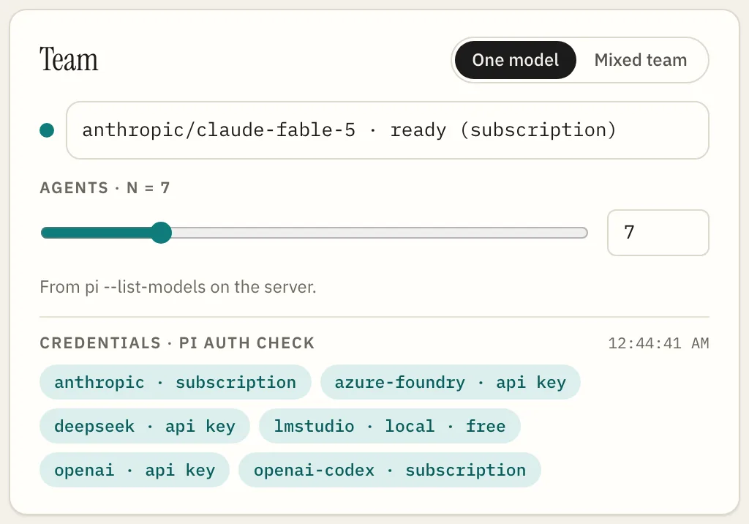Select the One model mode
Viewport: 749px width, 524px height.
516,60
